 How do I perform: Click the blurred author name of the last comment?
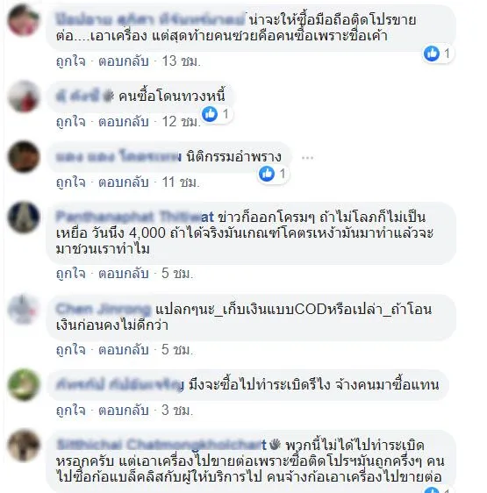(161, 445)
